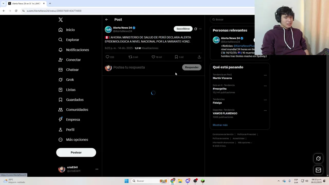The height and width of the screenshot is (185, 329).
Task: Open Comunidades section
Action: pyautogui.click(x=73, y=110)
